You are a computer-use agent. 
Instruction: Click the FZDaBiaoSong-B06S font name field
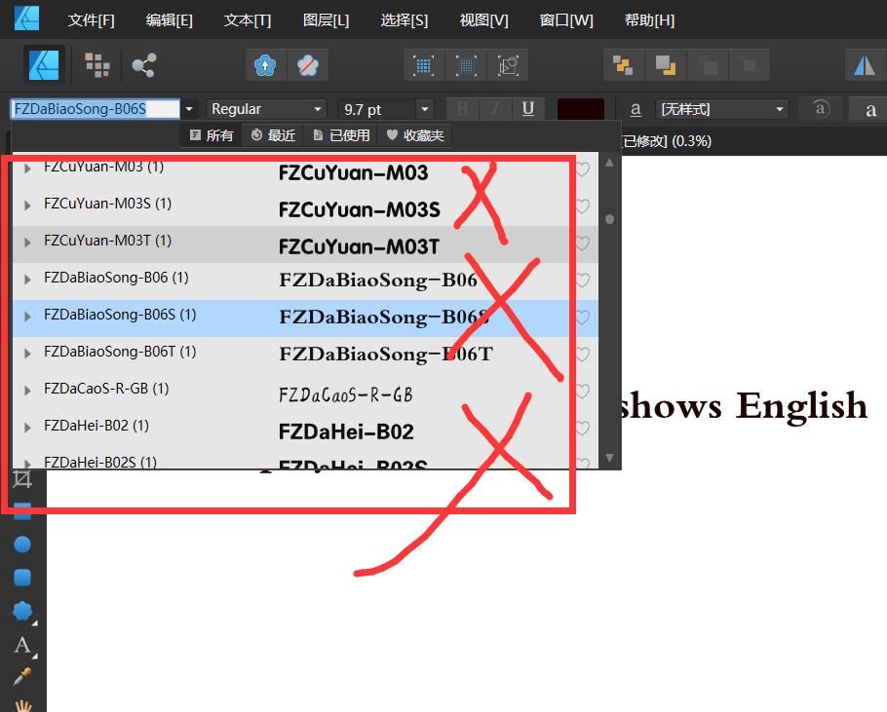click(x=96, y=109)
